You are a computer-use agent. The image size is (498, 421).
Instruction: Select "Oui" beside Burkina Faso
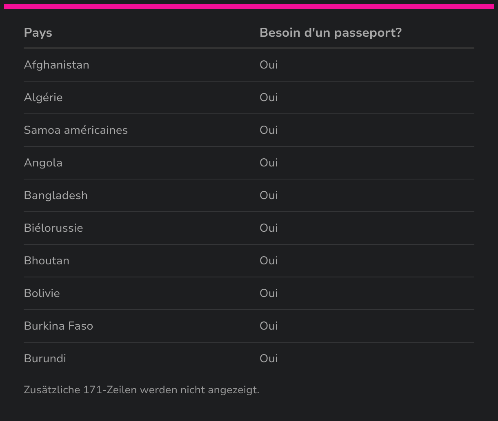269,326
